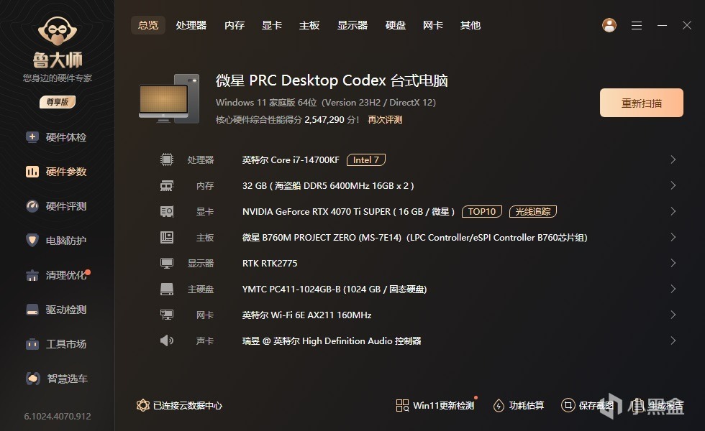This screenshot has width=705, height=431.
Task: Click the cloud data center gear icon
Action: point(142,405)
